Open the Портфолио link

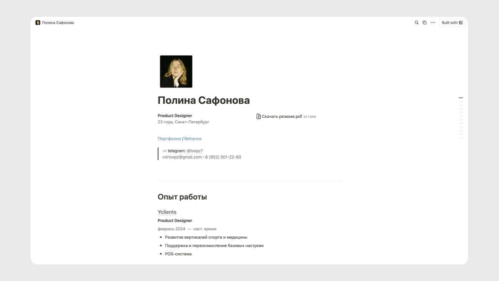(x=169, y=139)
